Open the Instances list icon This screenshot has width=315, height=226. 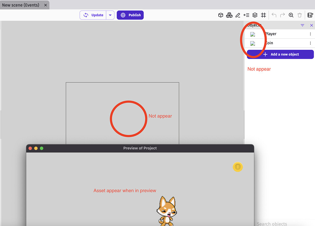pyautogui.click(x=246, y=15)
